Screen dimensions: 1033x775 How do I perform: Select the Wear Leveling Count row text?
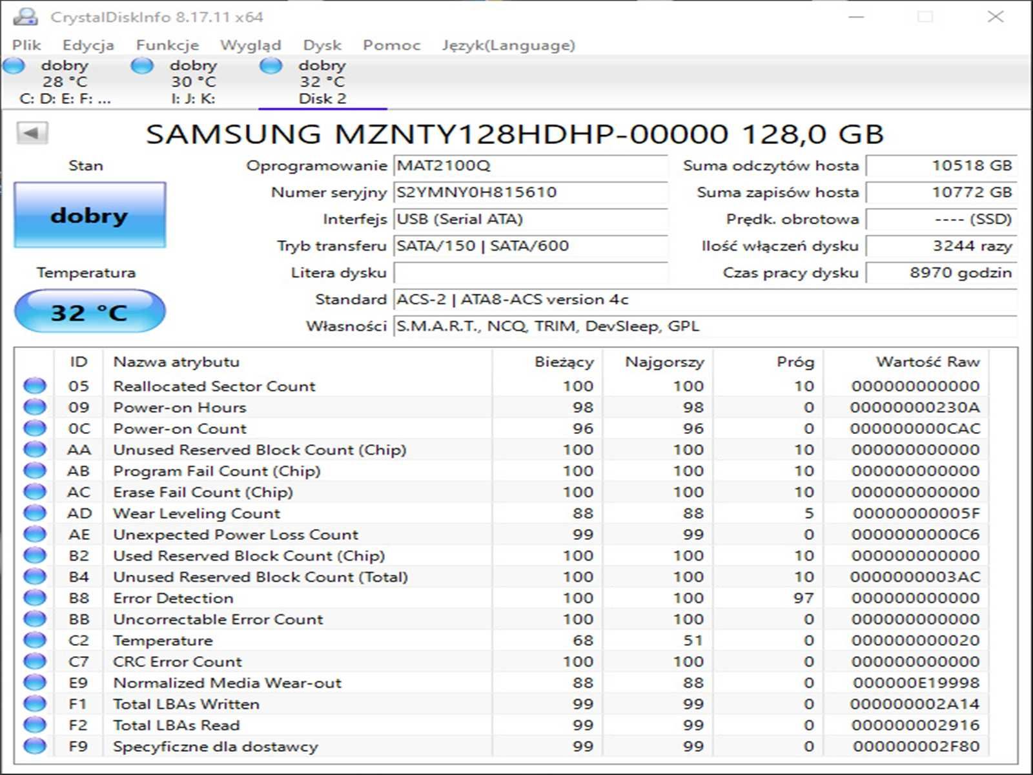[x=197, y=513]
